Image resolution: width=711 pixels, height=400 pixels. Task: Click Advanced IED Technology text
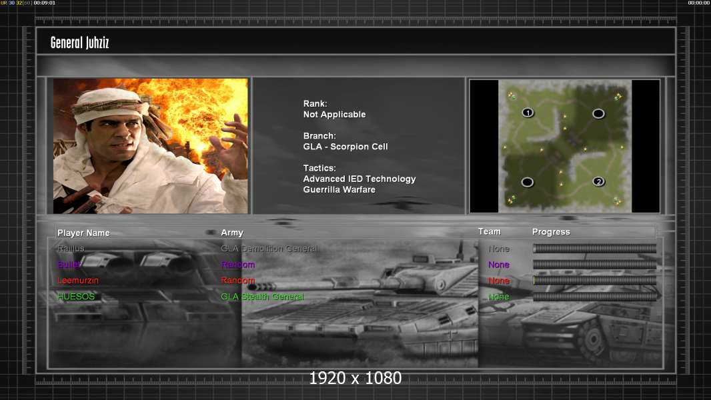pos(360,179)
